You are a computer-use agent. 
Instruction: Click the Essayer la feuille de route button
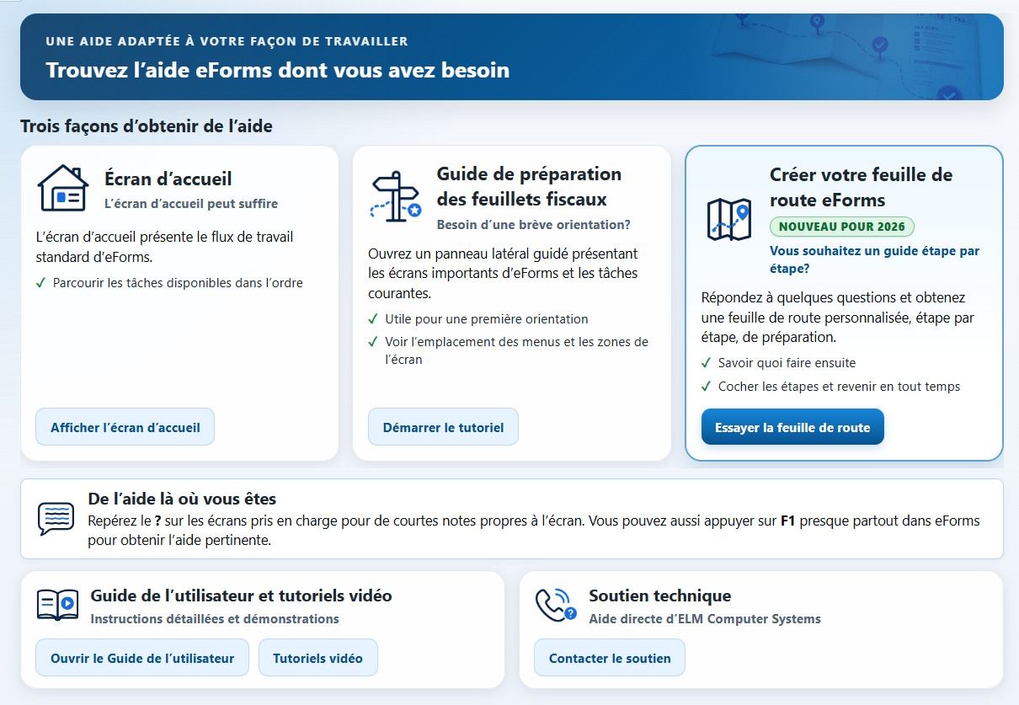[792, 427]
